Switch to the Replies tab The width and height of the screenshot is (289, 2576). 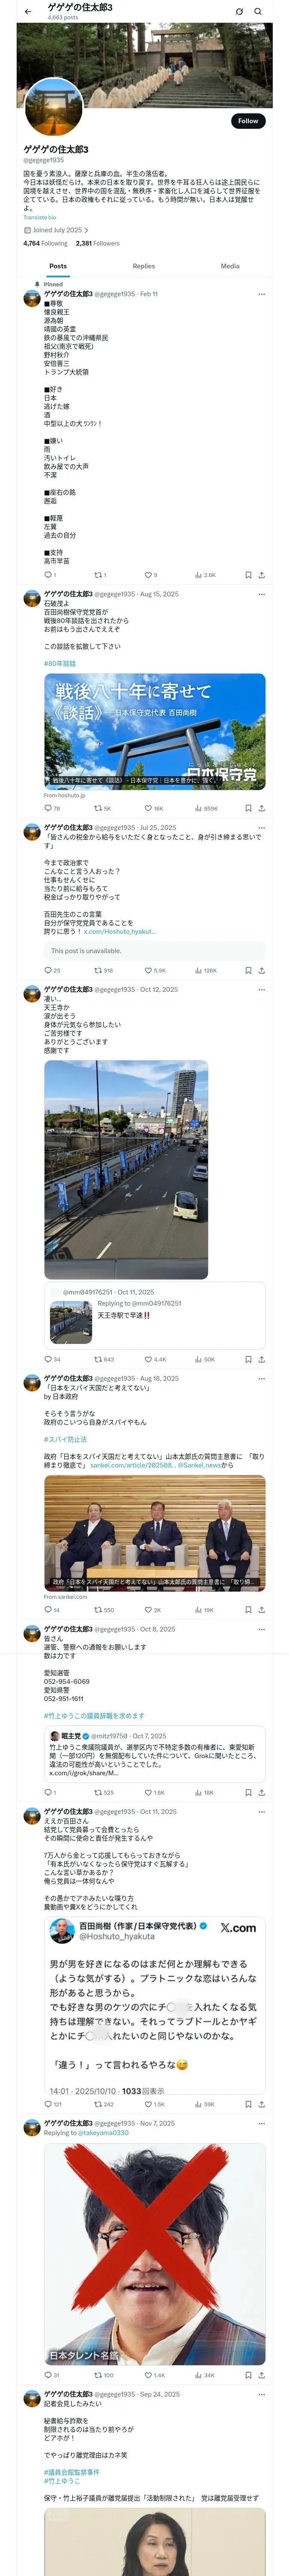(x=143, y=266)
